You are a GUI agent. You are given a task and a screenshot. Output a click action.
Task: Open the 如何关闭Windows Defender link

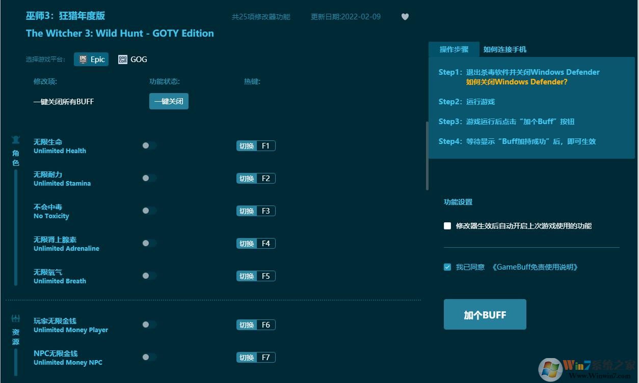[517, 81]
